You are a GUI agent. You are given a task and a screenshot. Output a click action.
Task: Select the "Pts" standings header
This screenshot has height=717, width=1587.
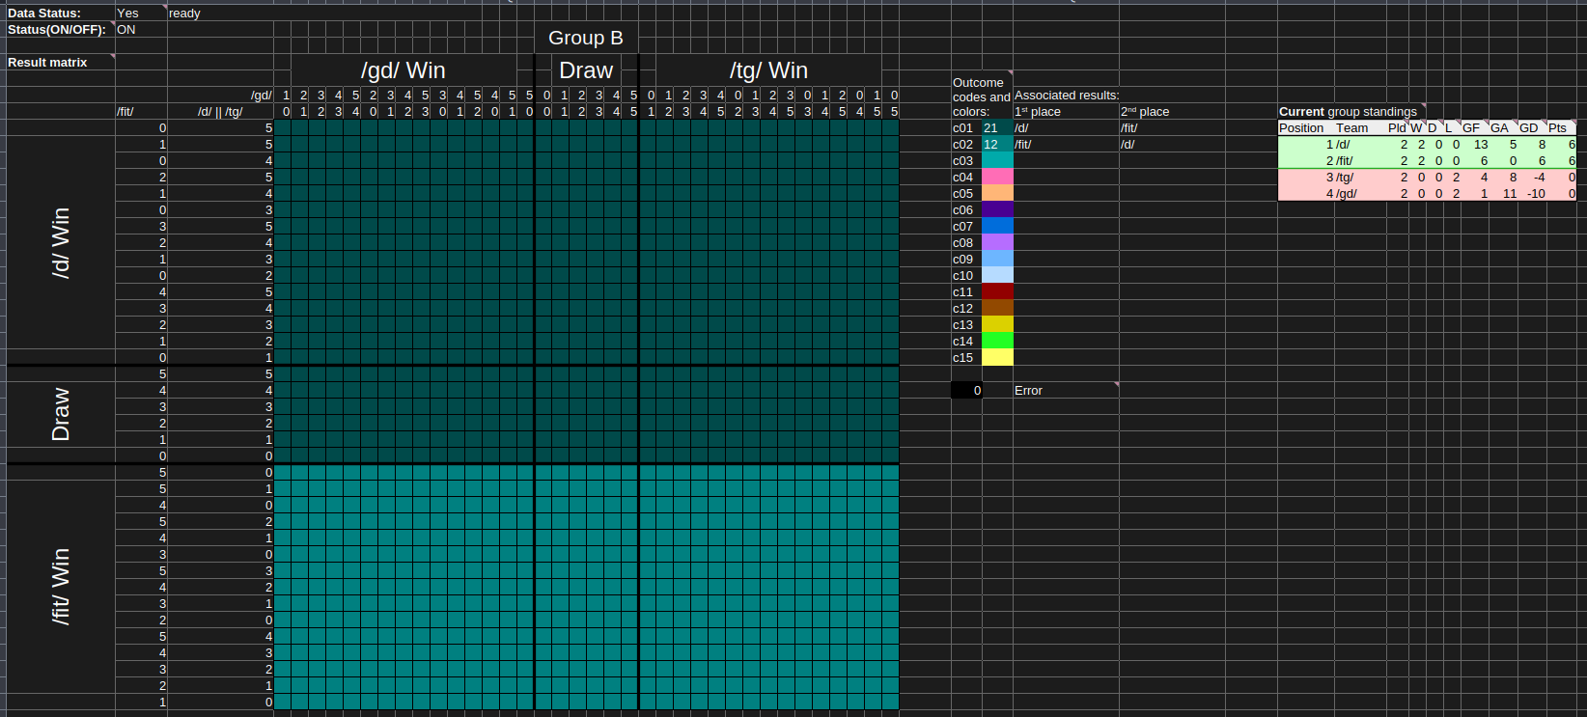pyautogui.click(x=1557, y=128)
